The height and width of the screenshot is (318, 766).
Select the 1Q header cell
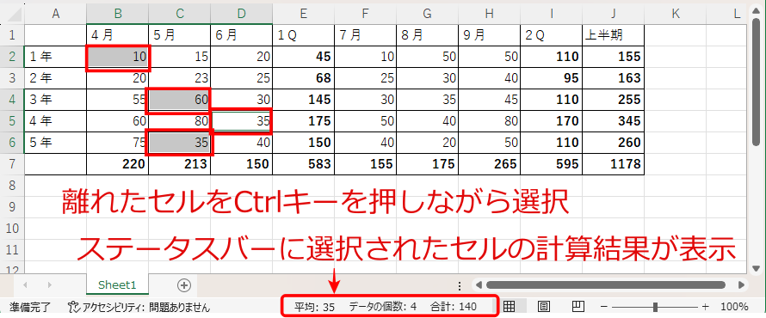303,35
